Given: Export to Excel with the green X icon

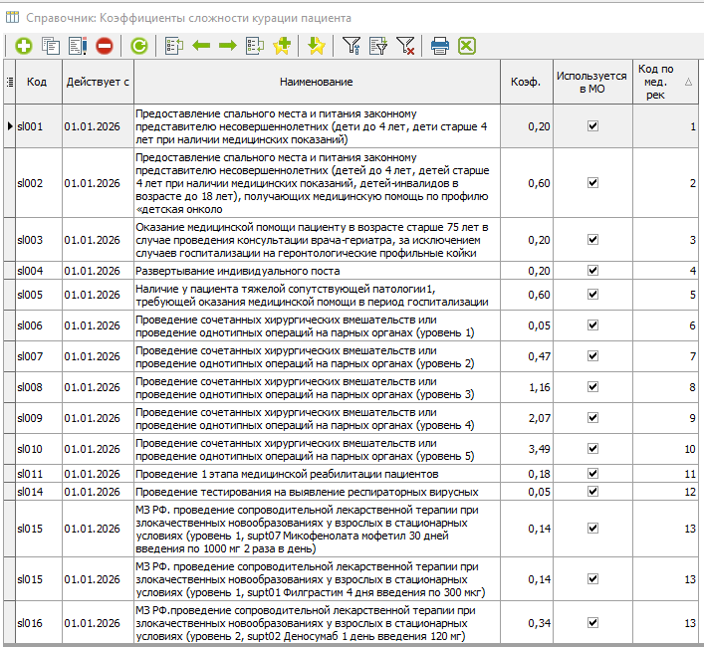Looking at the screenshot, I should coord(466,46).
